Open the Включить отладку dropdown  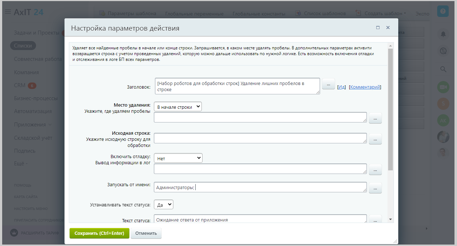[x=178, y=158]
